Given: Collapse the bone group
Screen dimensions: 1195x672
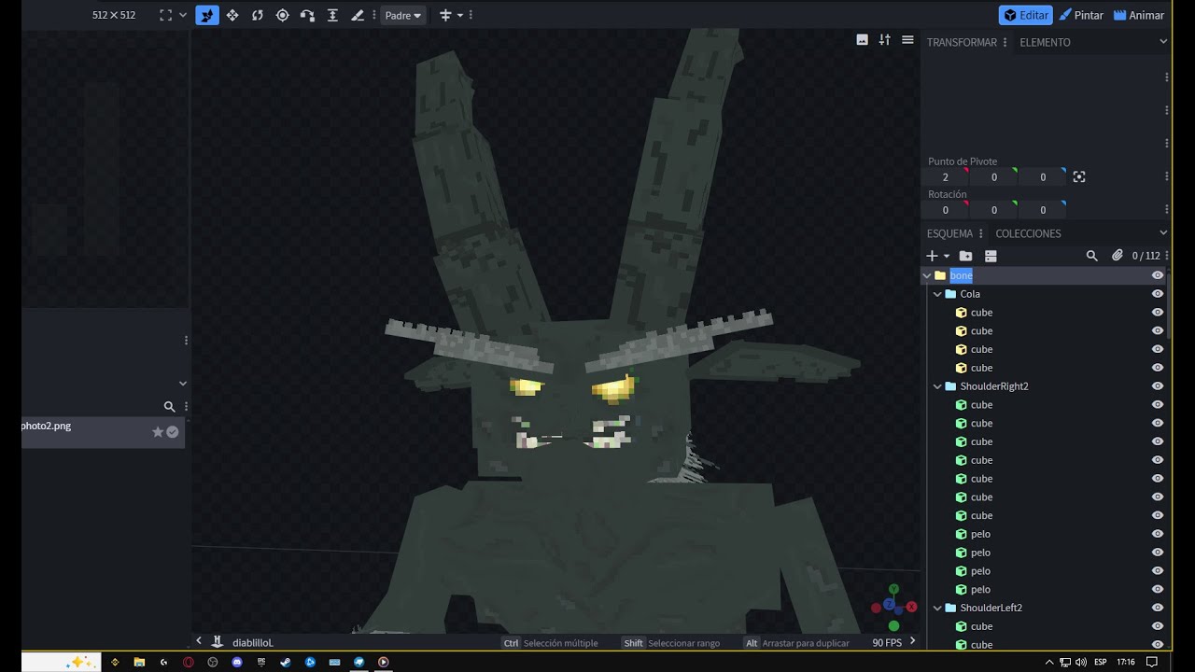Looking at the screenshot, I should click(927, 275).
